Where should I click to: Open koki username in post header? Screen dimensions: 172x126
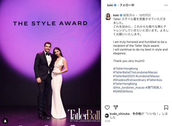tap(110, 5)
